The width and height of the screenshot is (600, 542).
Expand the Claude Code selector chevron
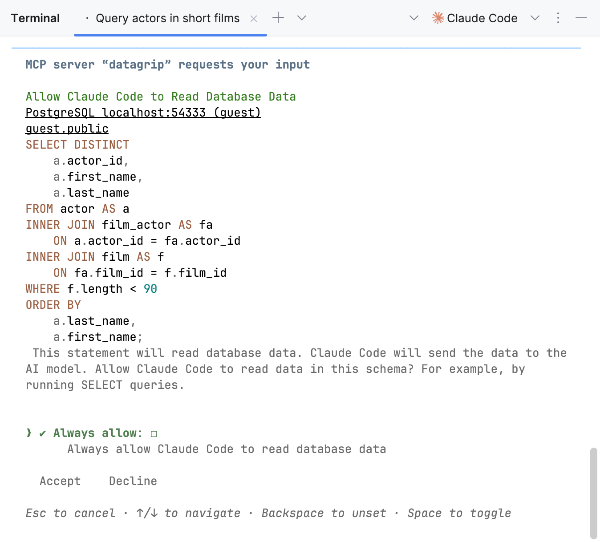click(535, 18)
